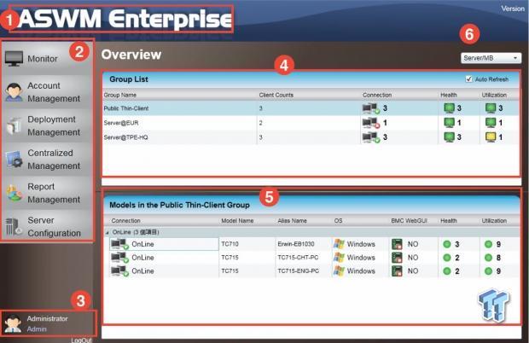Click connection icon for Public Thin-Client group
The height and width of the screenshot is (343, 529).
(x=371, y=108)
